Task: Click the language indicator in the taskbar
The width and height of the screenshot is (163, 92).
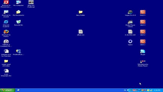Action: pyautogui.click(x=125, y=90)
